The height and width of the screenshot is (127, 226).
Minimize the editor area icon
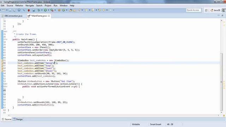pyautogui.click(x=219, y=15)
